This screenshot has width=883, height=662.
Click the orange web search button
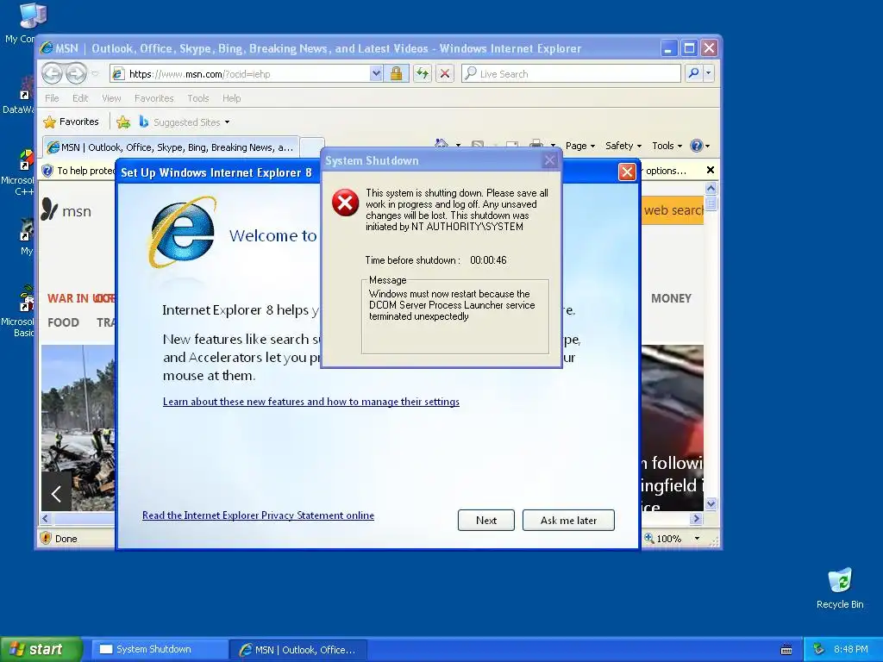(673, 210)
